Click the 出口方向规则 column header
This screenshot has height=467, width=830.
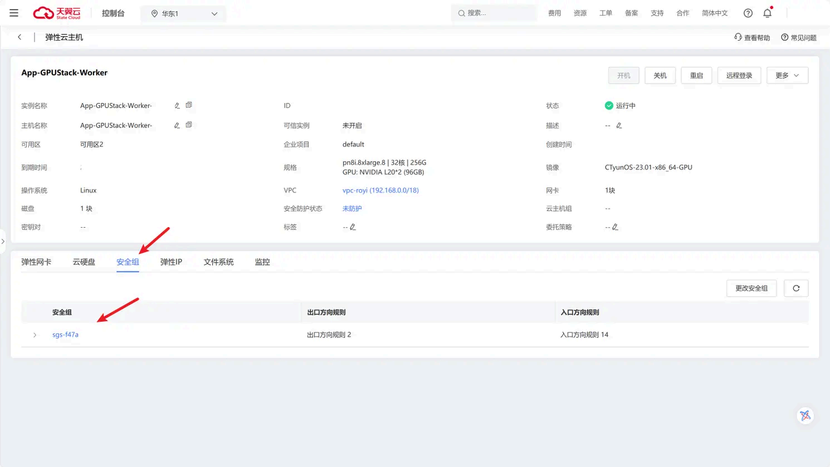(326, 313)
